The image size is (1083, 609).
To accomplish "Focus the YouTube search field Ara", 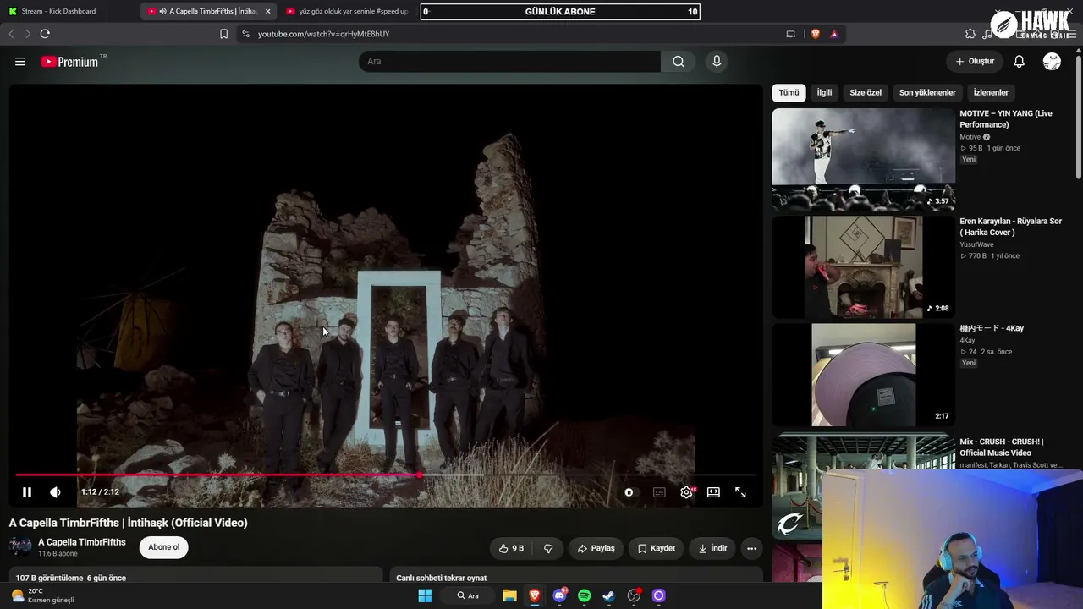I will (x=509, y=62).
